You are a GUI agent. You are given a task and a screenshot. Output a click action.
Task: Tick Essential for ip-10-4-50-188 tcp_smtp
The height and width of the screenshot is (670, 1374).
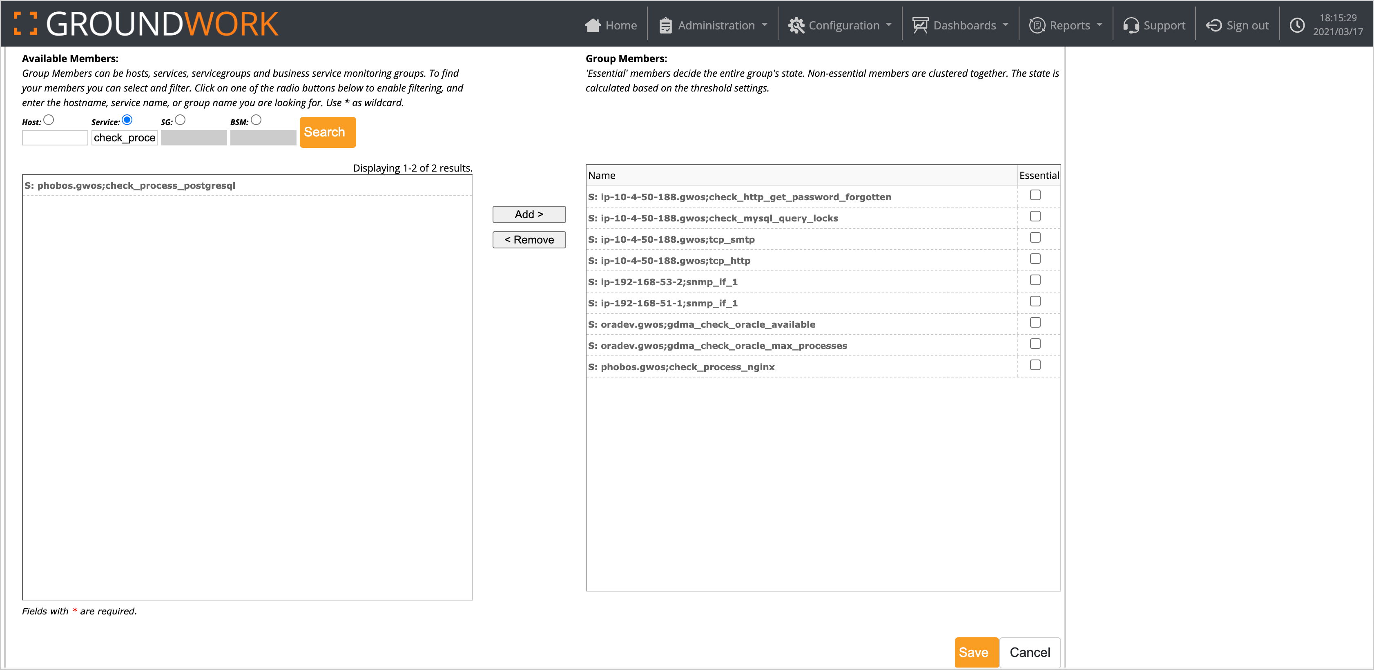1035,238
